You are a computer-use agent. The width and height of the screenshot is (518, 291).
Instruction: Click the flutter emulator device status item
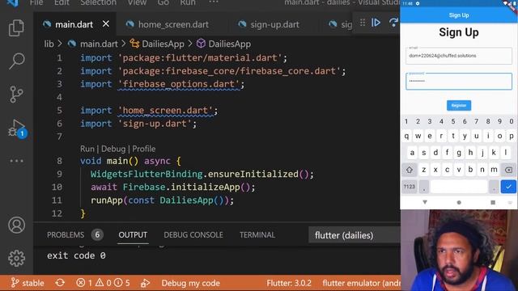pyautogui.click(x=362, y=283)
